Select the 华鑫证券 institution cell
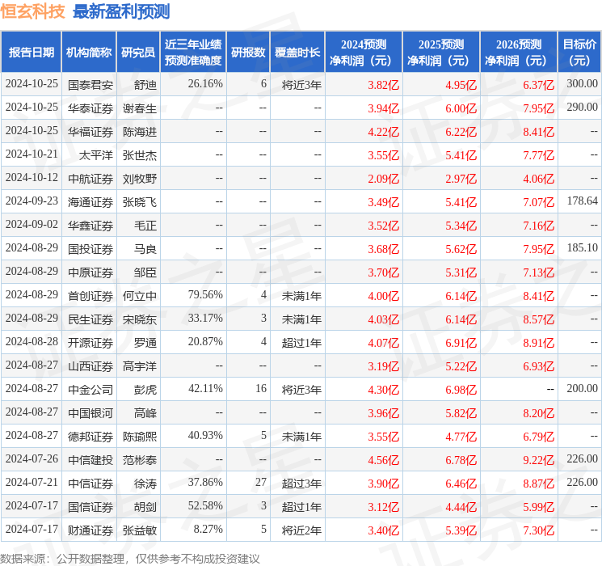 (x=91, y=226)
